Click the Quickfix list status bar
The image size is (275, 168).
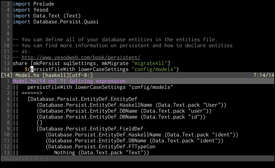[24, 158]
